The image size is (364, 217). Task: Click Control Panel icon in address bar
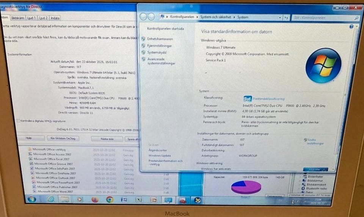pos(162,17)
